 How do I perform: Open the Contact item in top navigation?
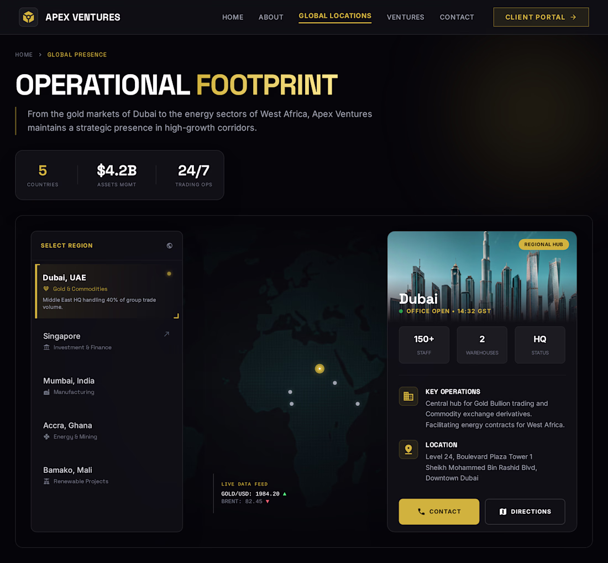pyautogui.click(x=457, y=17)
